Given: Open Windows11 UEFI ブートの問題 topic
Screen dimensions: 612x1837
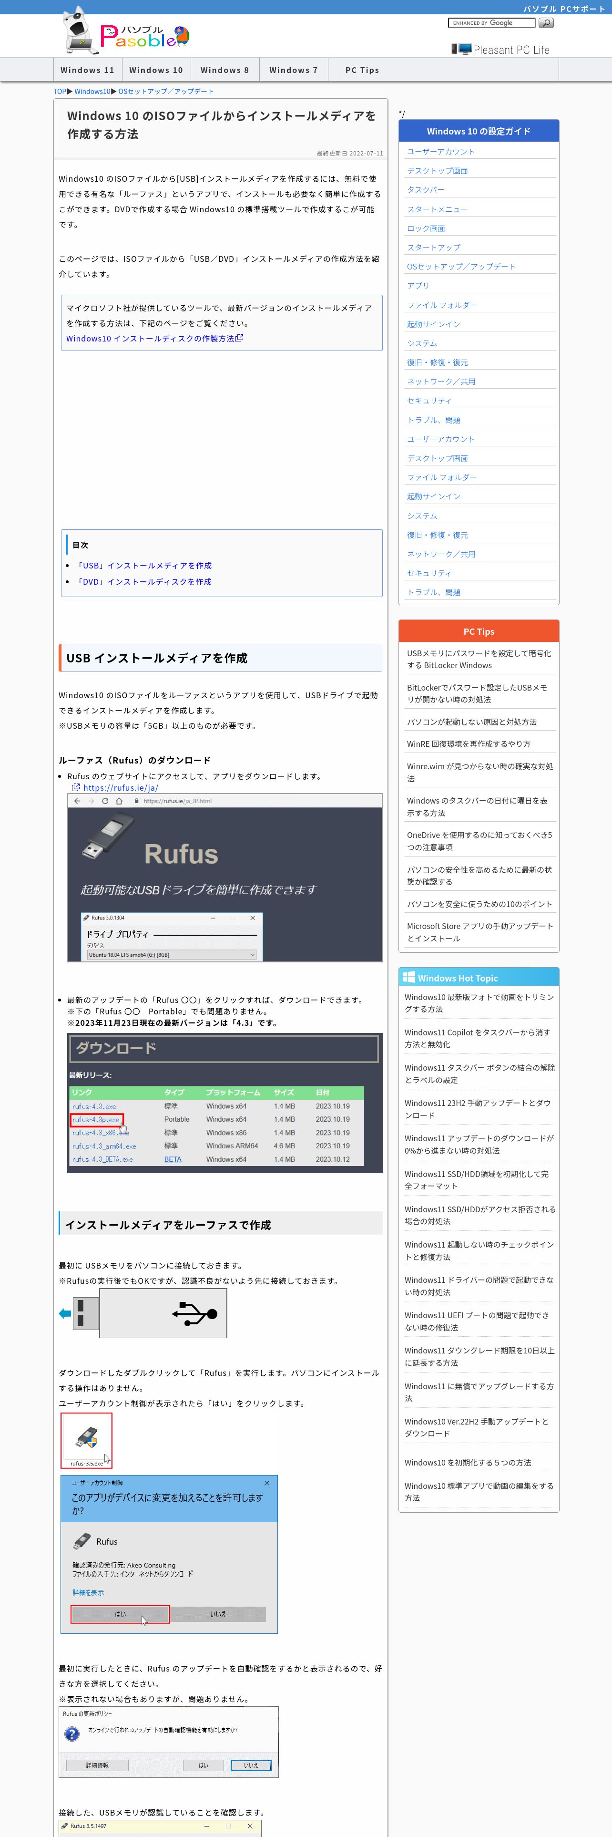Looking at the screenshot, I should (477, 1321).
